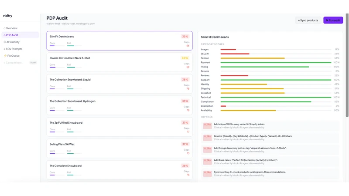349x196 pixels.
Task: Select The Collection Snowboard: Liquid product
Action: pos(120,84)
